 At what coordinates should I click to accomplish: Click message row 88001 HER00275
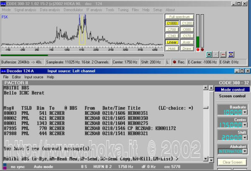[76, 123]
